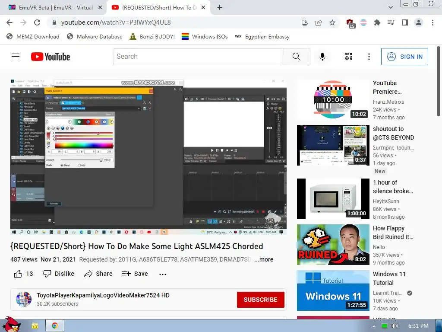This screenshot has width=442, height=332.
Task: Close the EmuVR Beta tab
Action: 100,8
